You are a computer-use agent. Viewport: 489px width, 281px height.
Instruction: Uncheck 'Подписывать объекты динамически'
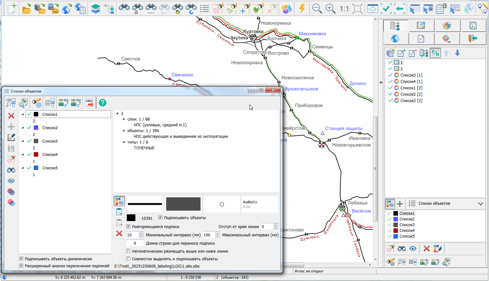click(21, 259)
